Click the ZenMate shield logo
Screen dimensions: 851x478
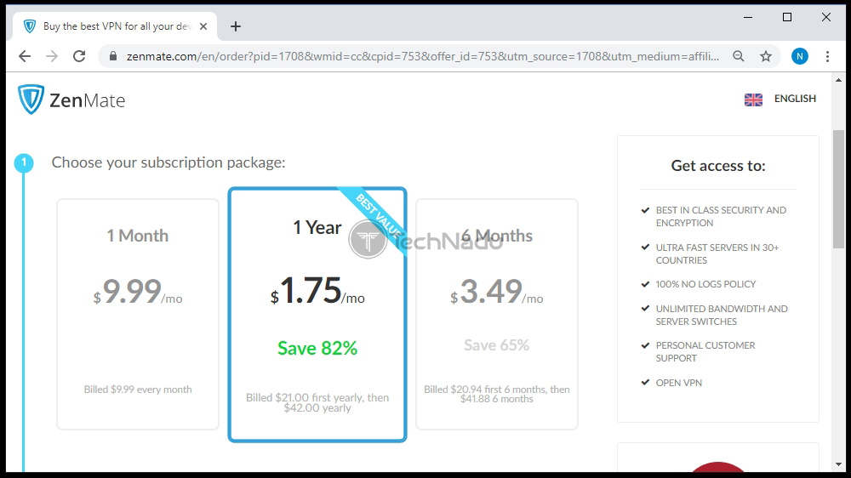click(31, 100)
